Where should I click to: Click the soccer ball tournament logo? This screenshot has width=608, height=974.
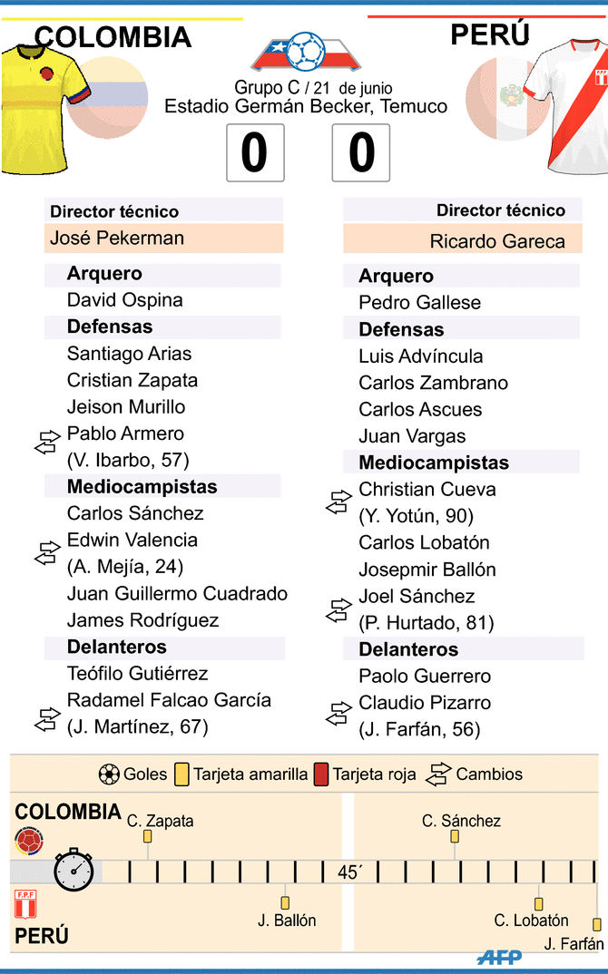coord(305,52)
